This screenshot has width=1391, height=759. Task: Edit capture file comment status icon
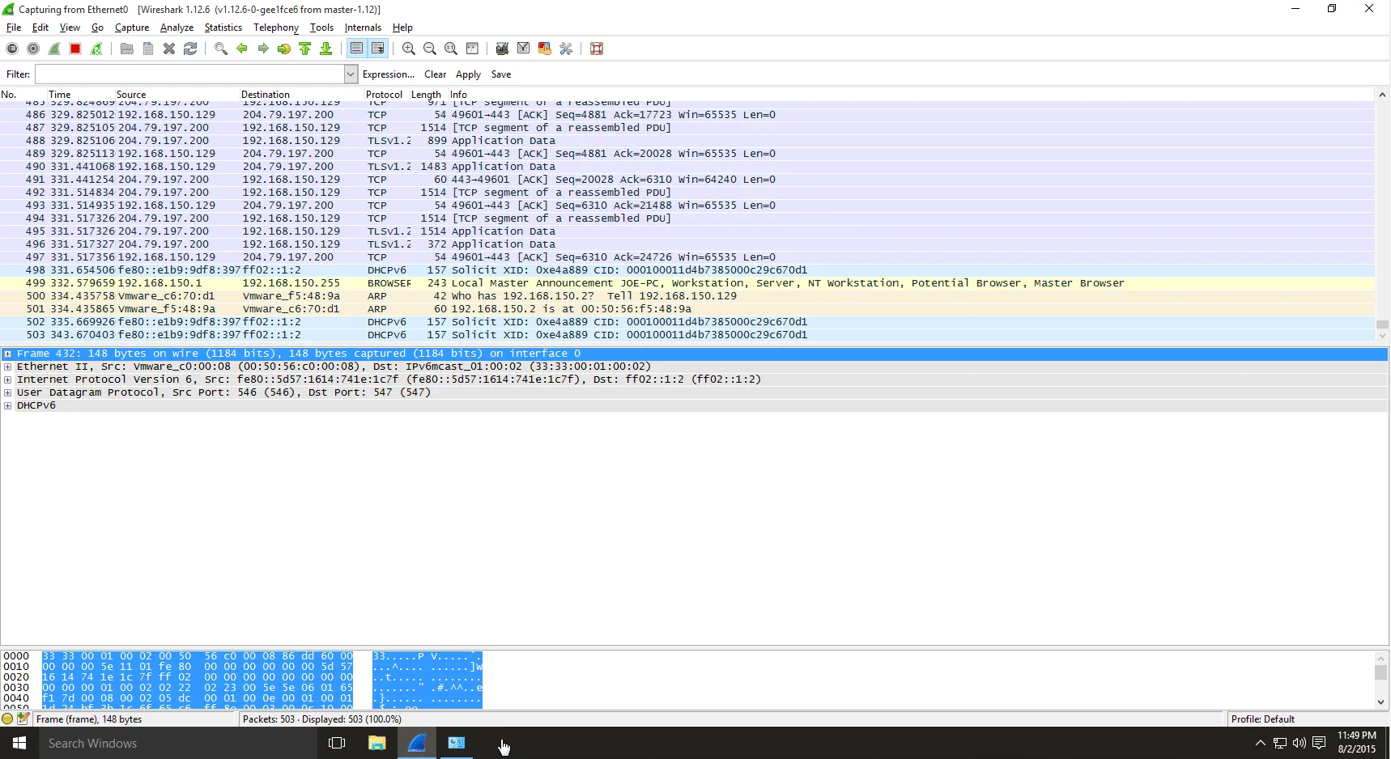(23, 719)
